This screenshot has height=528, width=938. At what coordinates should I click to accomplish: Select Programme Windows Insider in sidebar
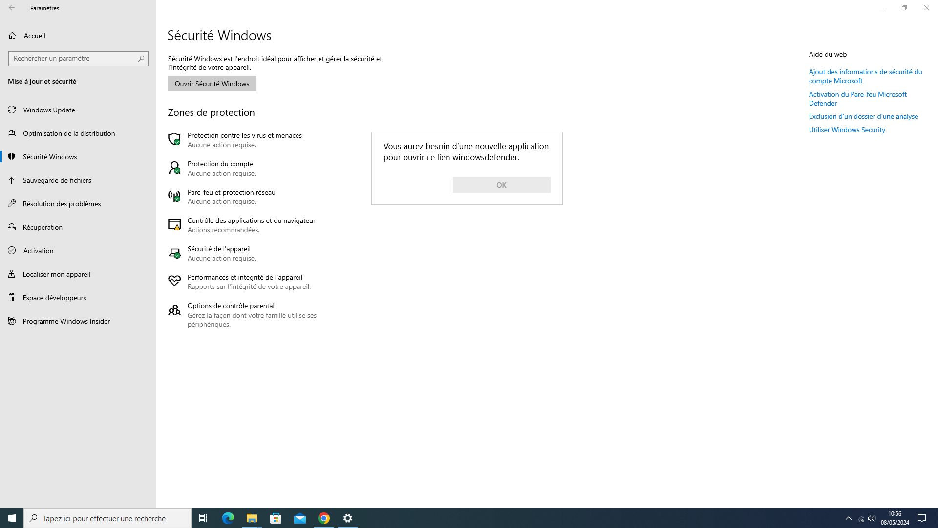pos(78,321)
